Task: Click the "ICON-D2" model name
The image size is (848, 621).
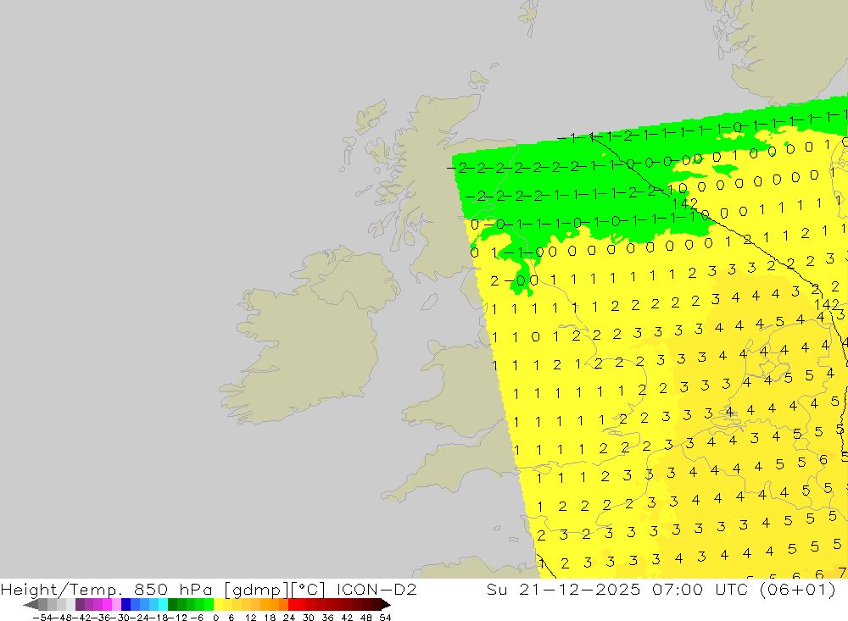Action: point(377,589)
